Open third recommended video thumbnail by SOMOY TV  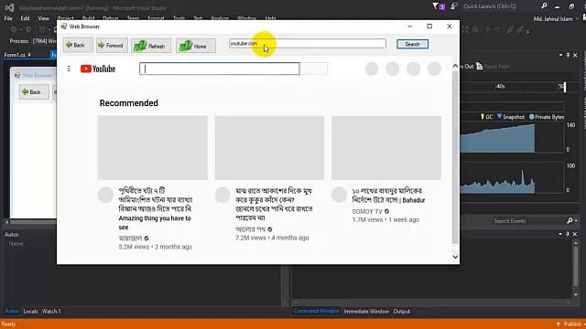(x=386, y=148)
